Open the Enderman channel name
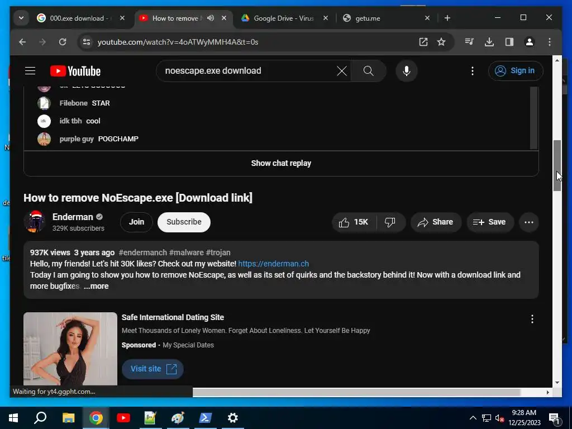572x429 pixels. (73, 217)
